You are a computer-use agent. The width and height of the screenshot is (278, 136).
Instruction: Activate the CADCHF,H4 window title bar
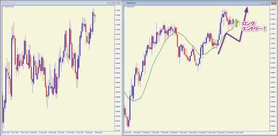[193, 3]
